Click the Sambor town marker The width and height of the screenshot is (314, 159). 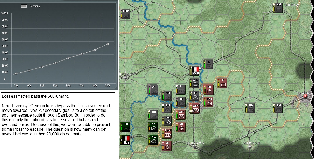250,147
